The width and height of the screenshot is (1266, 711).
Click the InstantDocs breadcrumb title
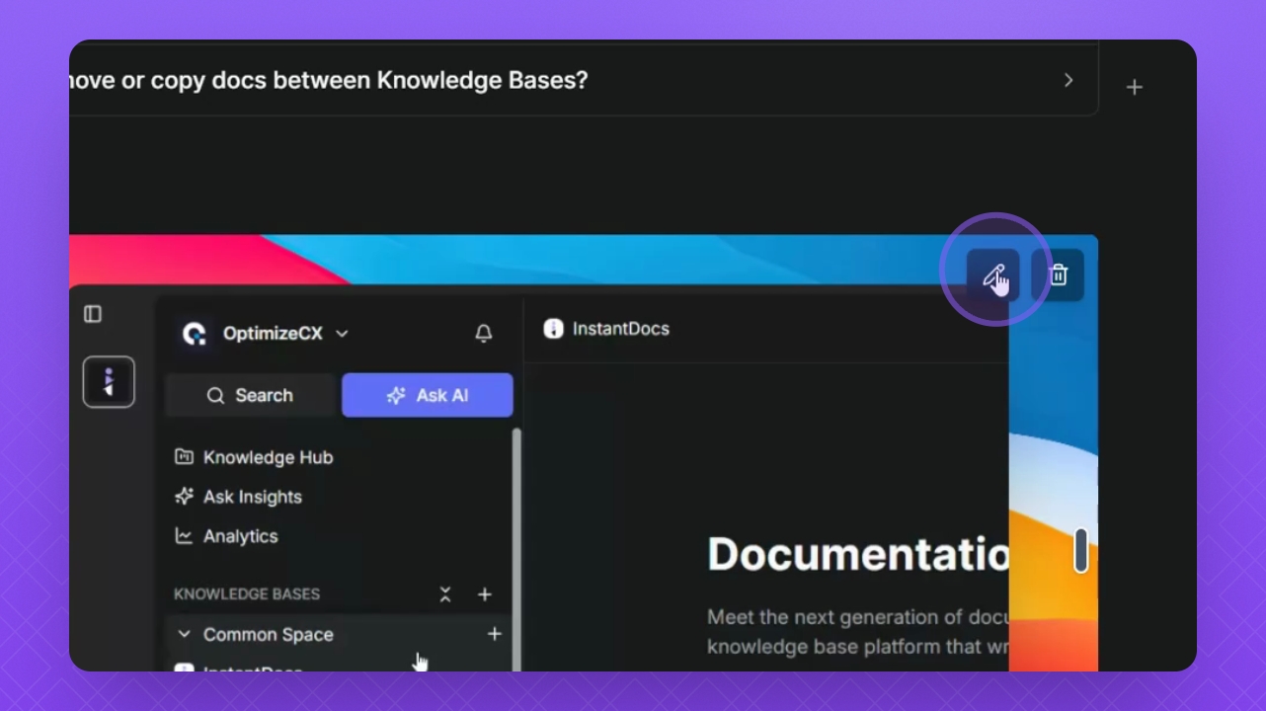(x=621, y=329)
